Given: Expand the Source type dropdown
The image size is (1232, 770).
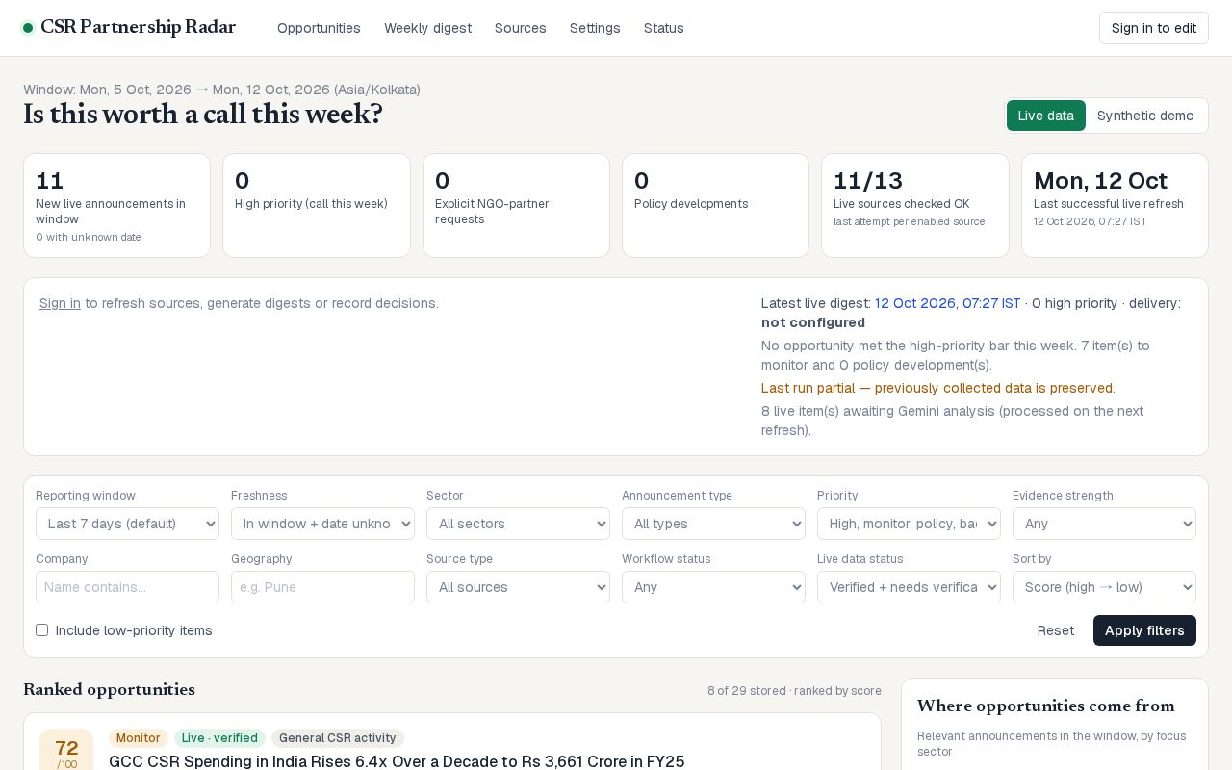Looking at the screenshot, I should coord(518,587).
